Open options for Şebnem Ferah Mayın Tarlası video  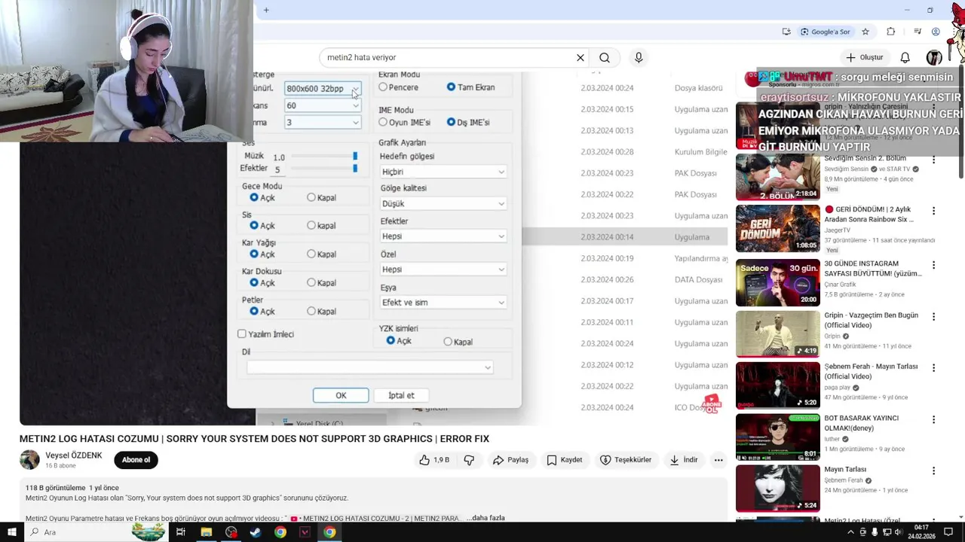point(933,368)
